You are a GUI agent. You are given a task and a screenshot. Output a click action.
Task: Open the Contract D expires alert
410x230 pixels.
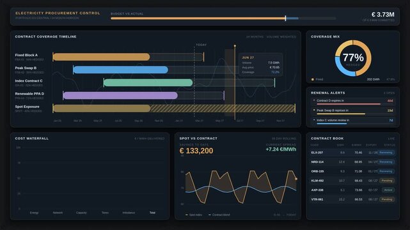pos(352,102)
